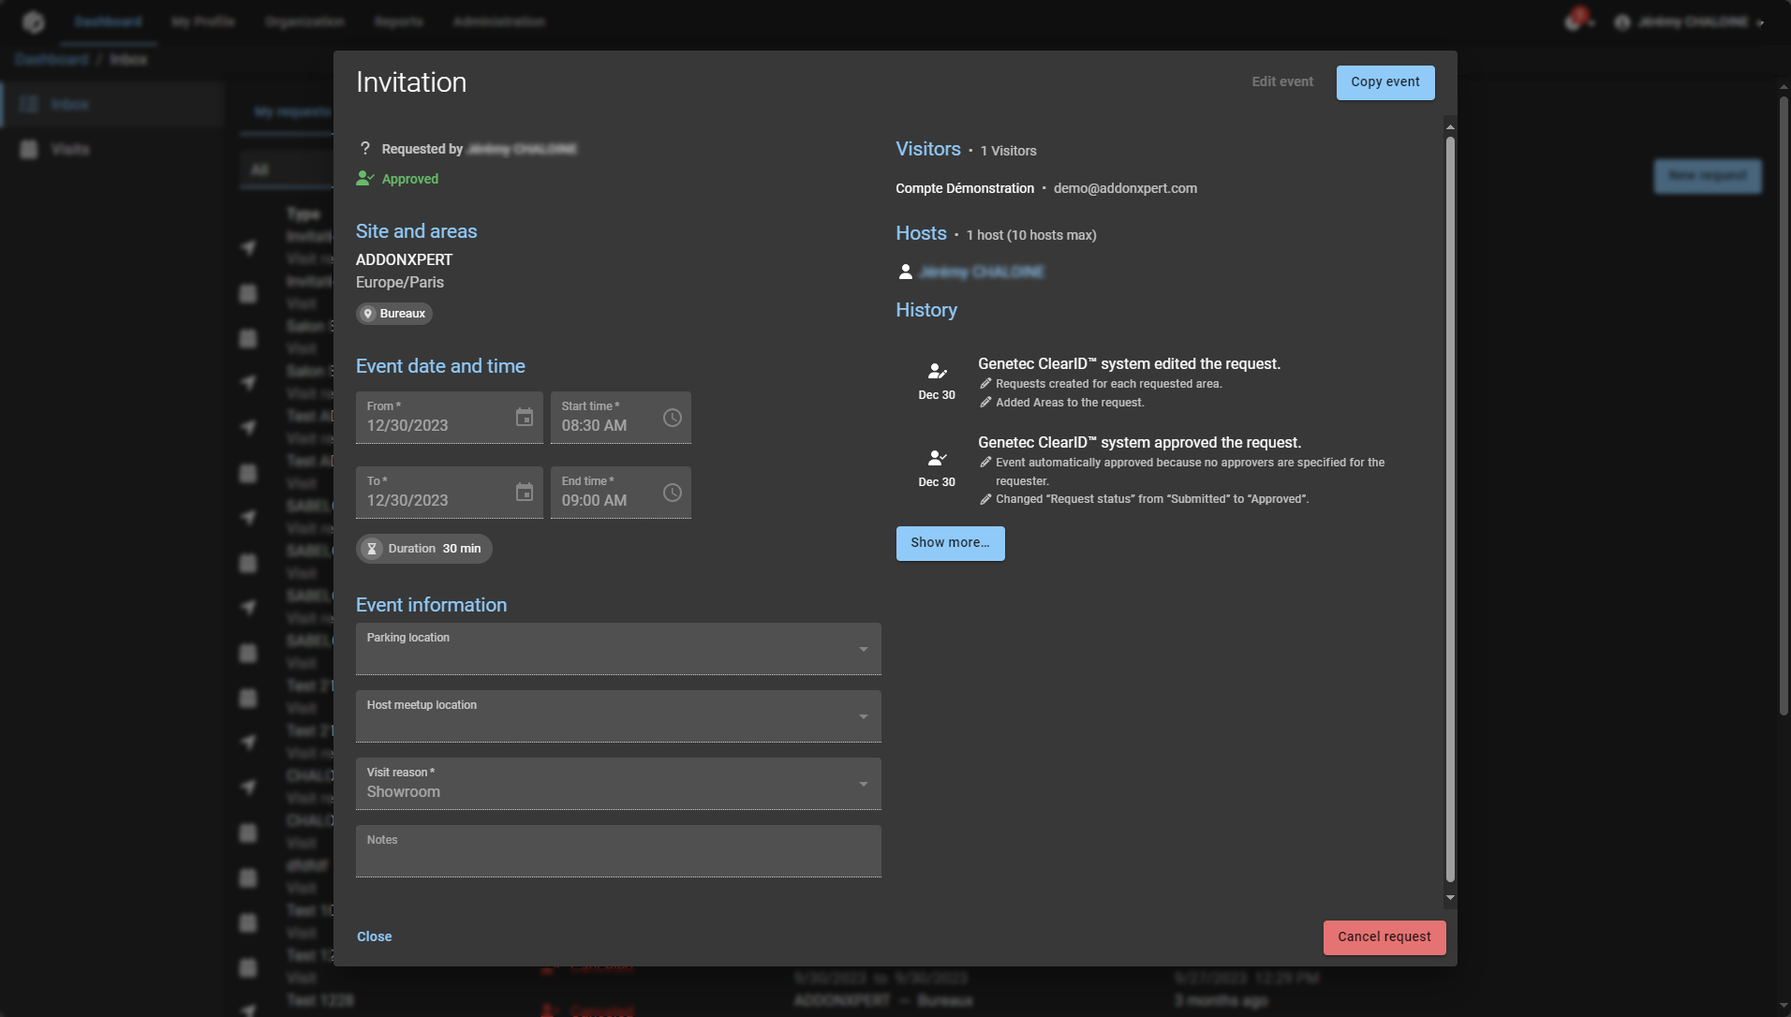Open the End time clock picker

673,493
